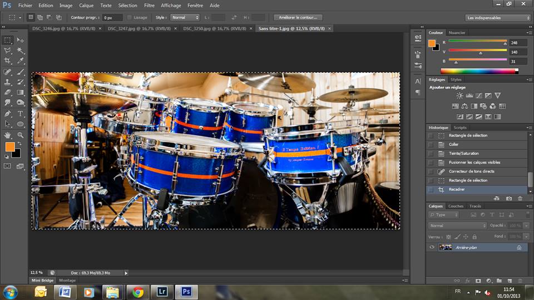The image size is (534, 300).
Task: Select the Move tool
Action: [x=21, y=40]
